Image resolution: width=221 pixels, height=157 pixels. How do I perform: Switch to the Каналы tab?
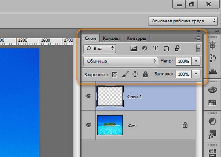(111, 38)
